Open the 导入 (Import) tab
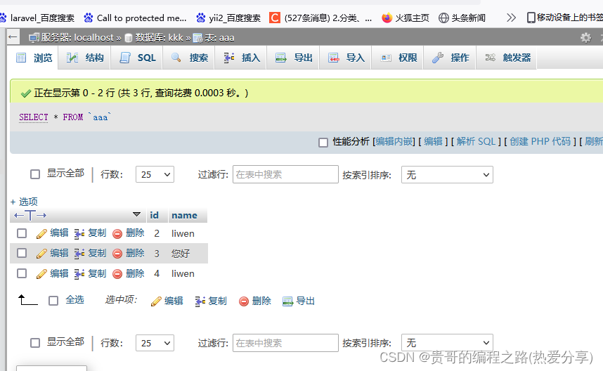Image resolution: width=603 pixels, height=371 pixels. pos(346,58)
